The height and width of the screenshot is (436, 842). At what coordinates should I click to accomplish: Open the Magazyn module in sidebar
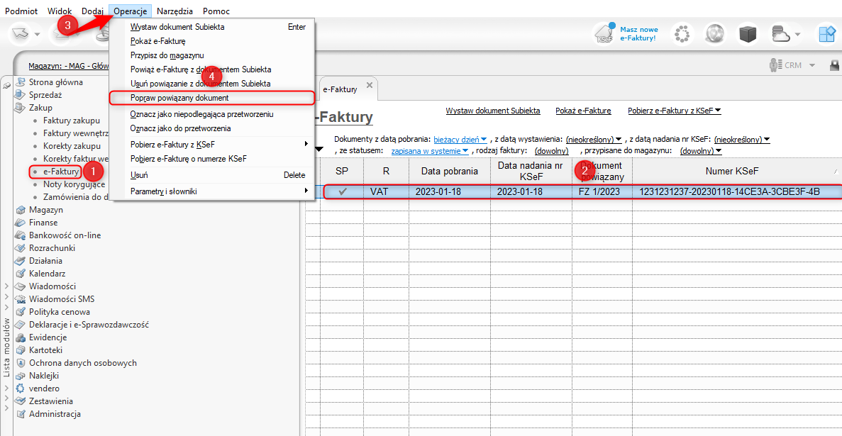point(45,210)
